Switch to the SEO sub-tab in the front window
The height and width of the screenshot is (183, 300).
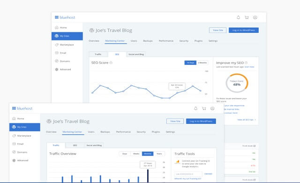coord(75,145)
